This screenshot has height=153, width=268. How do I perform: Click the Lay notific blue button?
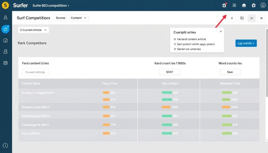coord(246,43)
